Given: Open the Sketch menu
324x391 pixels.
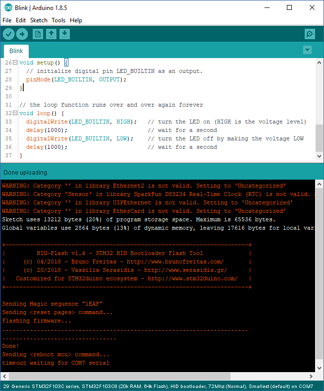Looking at the screenshot, I should [39, 20].
